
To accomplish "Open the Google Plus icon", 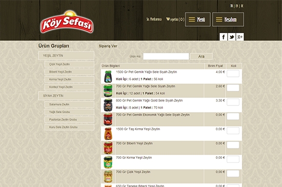I will pos(240,37).
